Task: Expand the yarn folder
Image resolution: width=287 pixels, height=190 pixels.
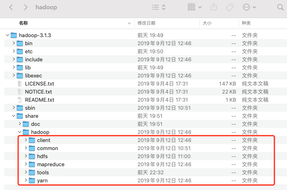Action: 26,180
